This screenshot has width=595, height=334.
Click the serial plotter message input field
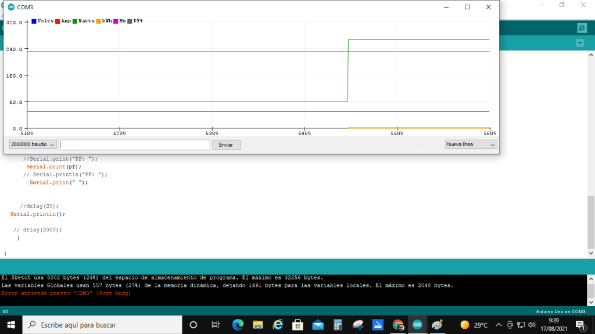[x=134, y=144]
